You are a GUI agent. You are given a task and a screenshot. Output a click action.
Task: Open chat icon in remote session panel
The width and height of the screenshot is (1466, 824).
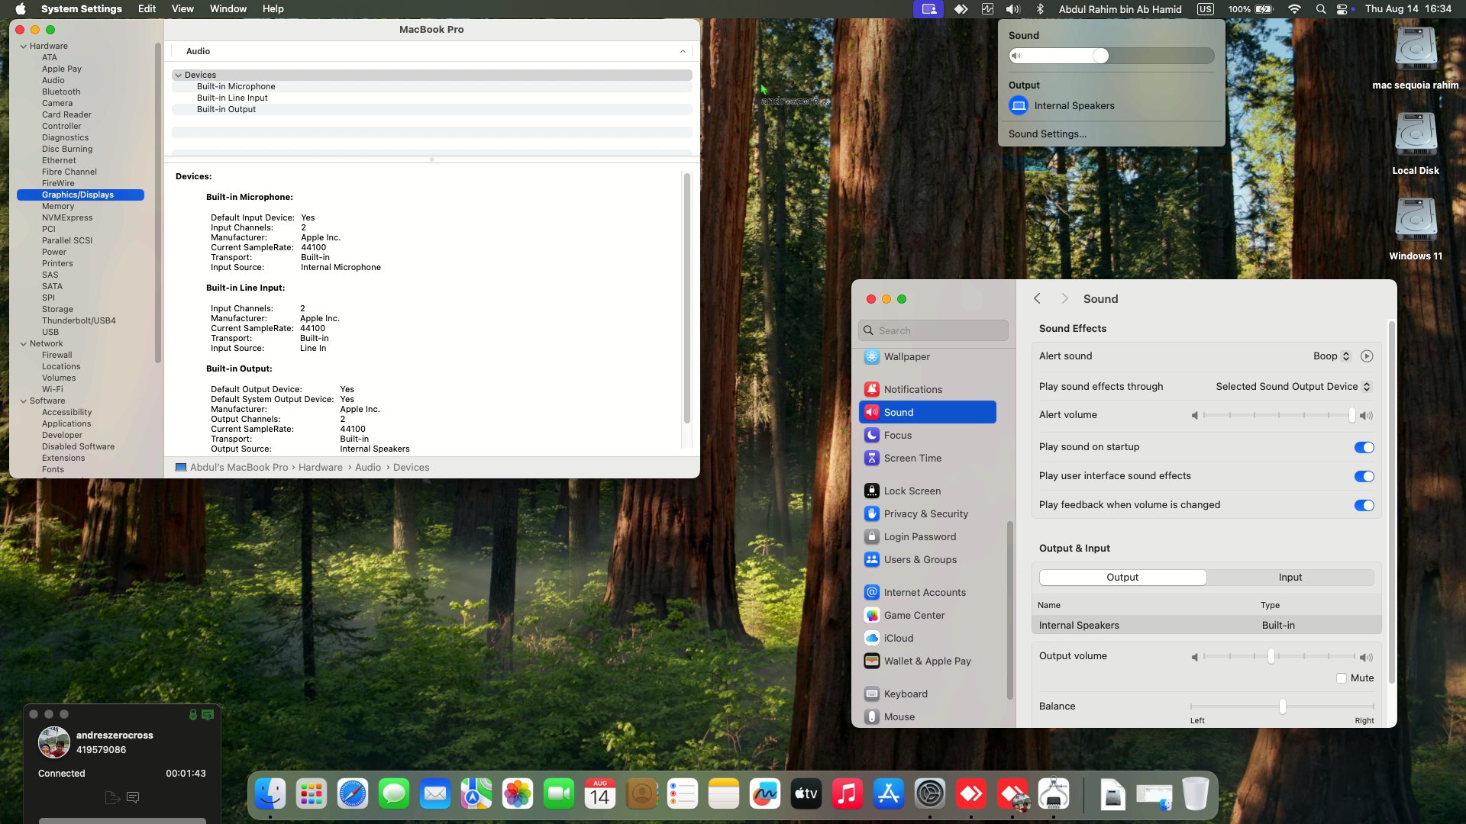(x=133, y=798)
